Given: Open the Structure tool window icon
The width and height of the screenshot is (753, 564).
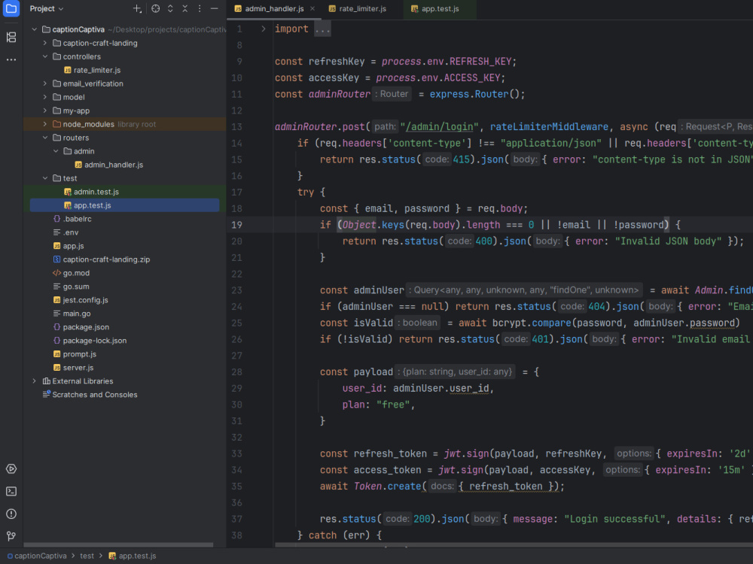Looking at the screenshot, I should pos(11,37).
